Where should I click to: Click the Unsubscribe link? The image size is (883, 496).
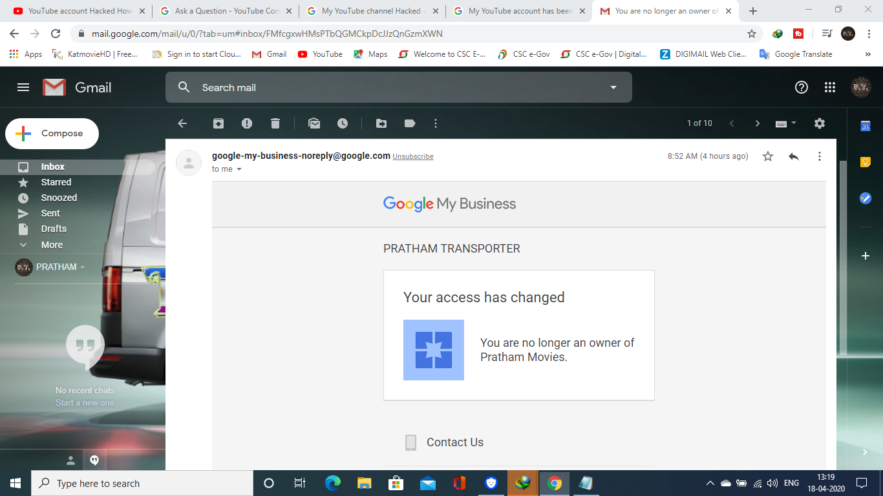pyautogui.click(x=413, y=157)
